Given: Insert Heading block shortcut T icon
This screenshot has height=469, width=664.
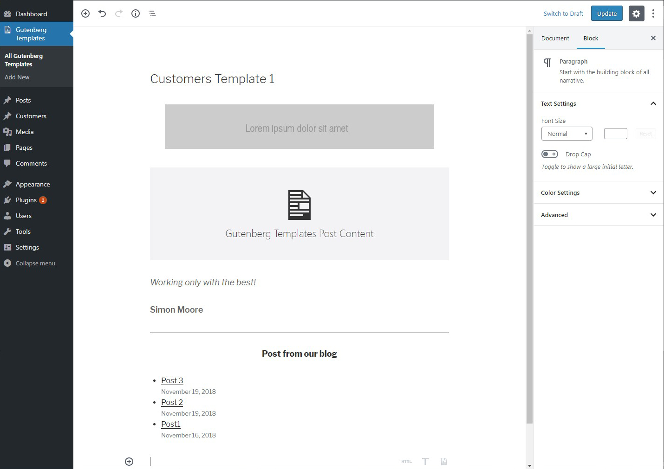Looking at the screenshot, I should point(425,462).
